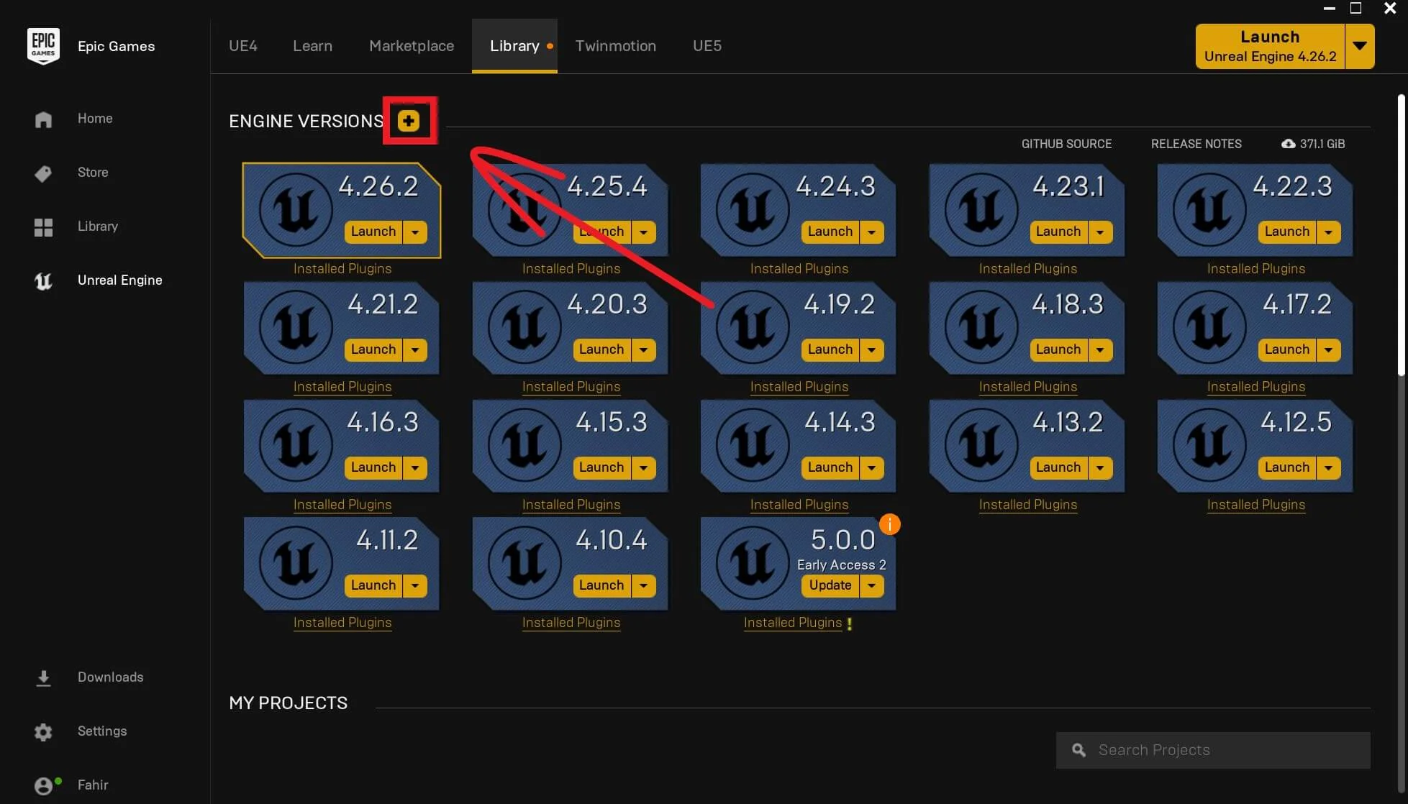Focus the Search Projects input field
Screen dimensions: 1408x804
[x=1213, y=750]
